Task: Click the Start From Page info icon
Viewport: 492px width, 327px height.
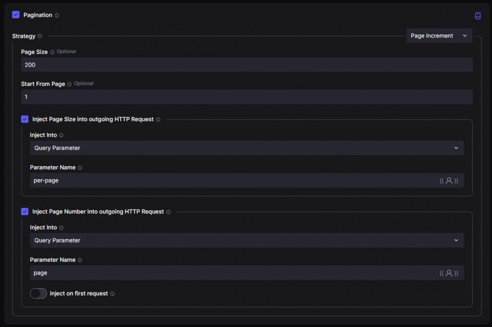Action: 70,84
